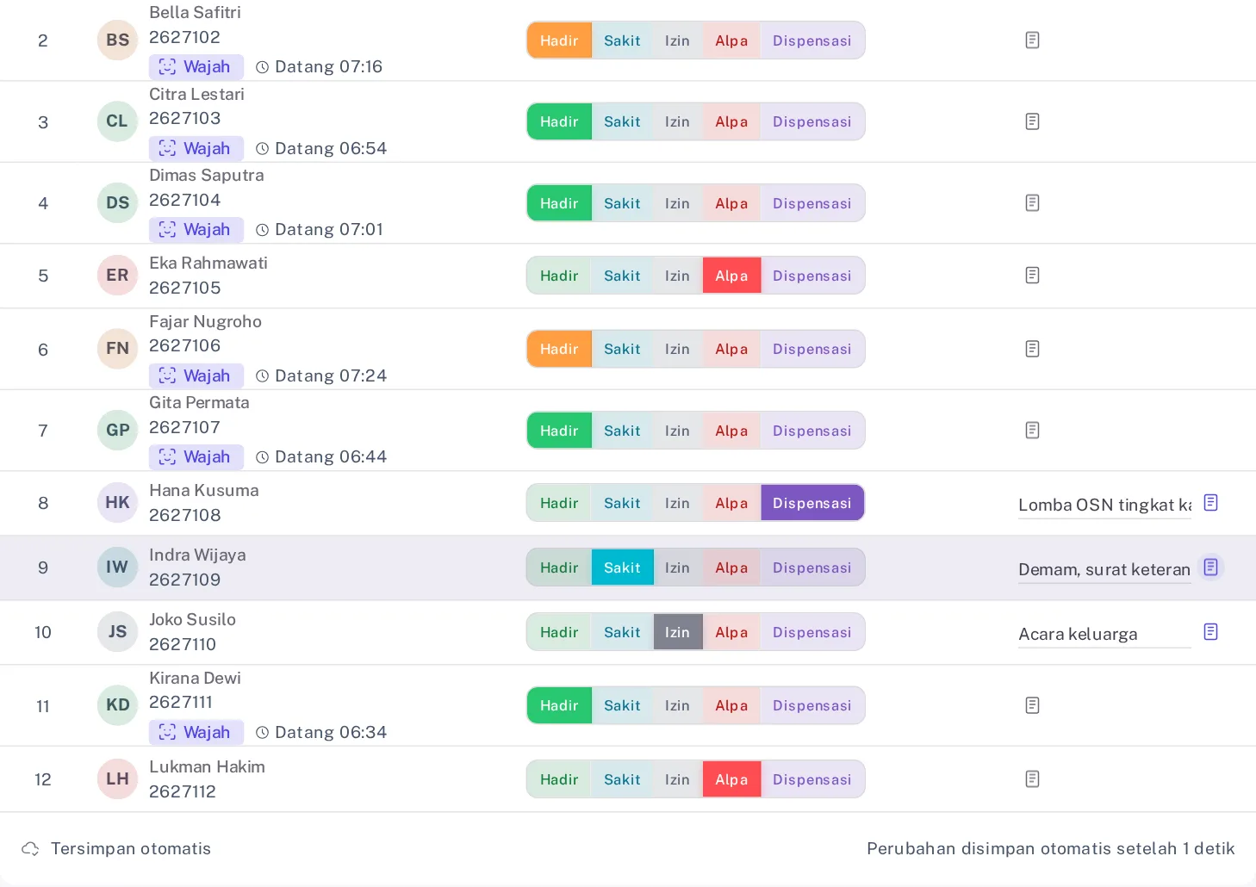Click Wajah face-scan badge for Bella Safitri
Image resolution: width=1256 pixels, height=887 pixels.
(196, 67)
